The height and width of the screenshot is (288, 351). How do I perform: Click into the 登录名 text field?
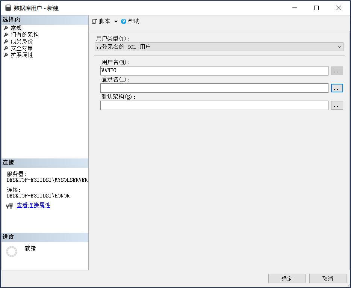tap(214, 88)
